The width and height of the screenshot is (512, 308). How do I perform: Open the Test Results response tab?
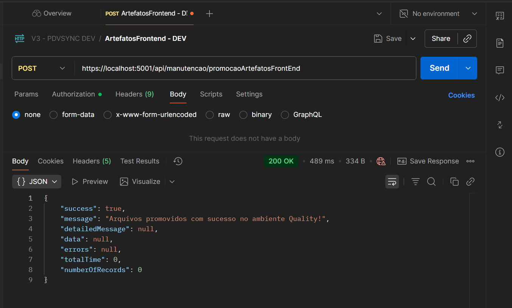(x=140, y=161)
